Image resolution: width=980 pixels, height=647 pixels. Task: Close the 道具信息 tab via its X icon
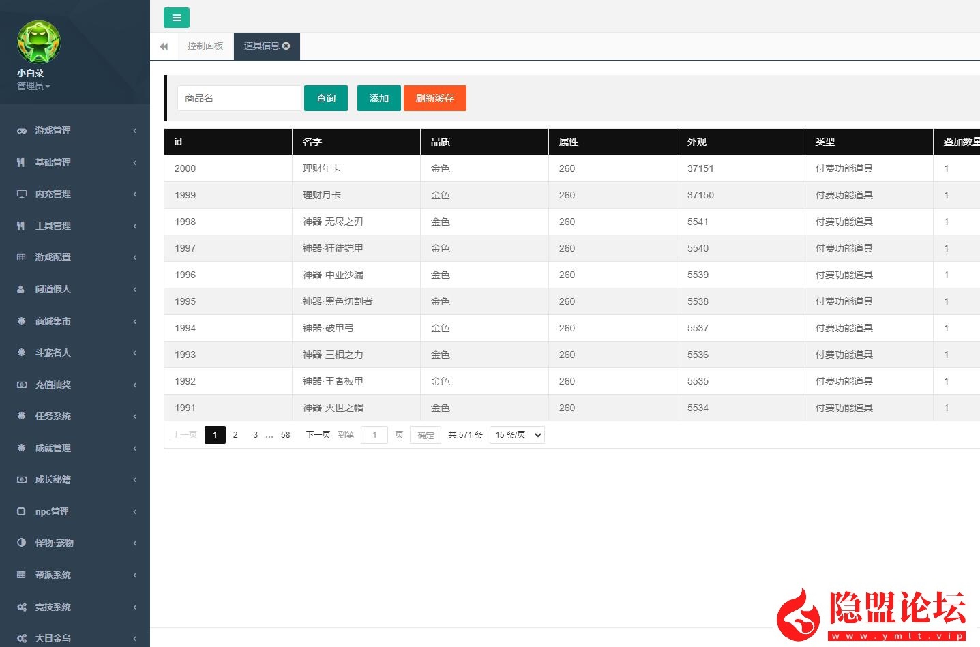[x=286, y=46]
